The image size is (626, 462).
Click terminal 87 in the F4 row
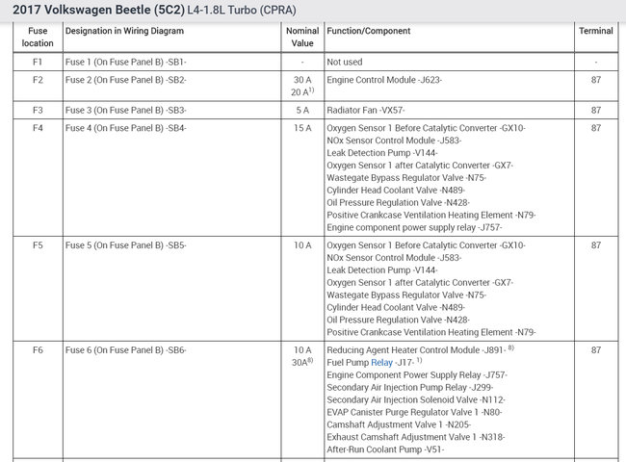tap(595, 128)
